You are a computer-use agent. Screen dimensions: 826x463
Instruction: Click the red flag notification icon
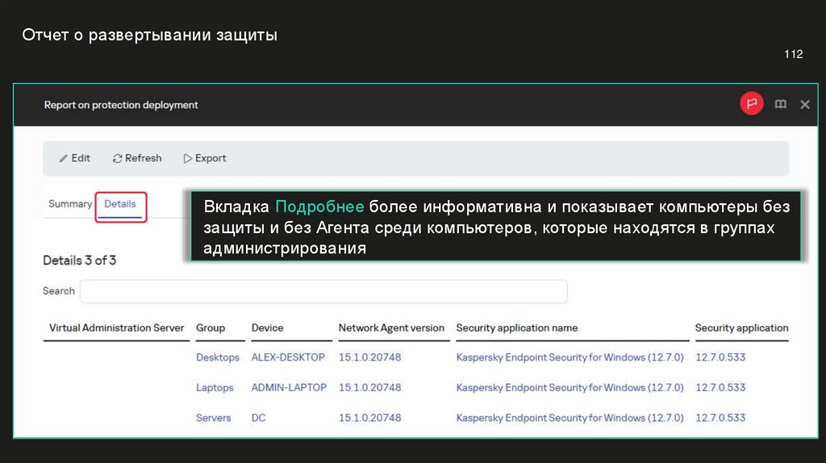[751, 104]
